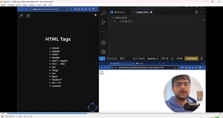Open VLC extended settings panel

coord(20,116)
